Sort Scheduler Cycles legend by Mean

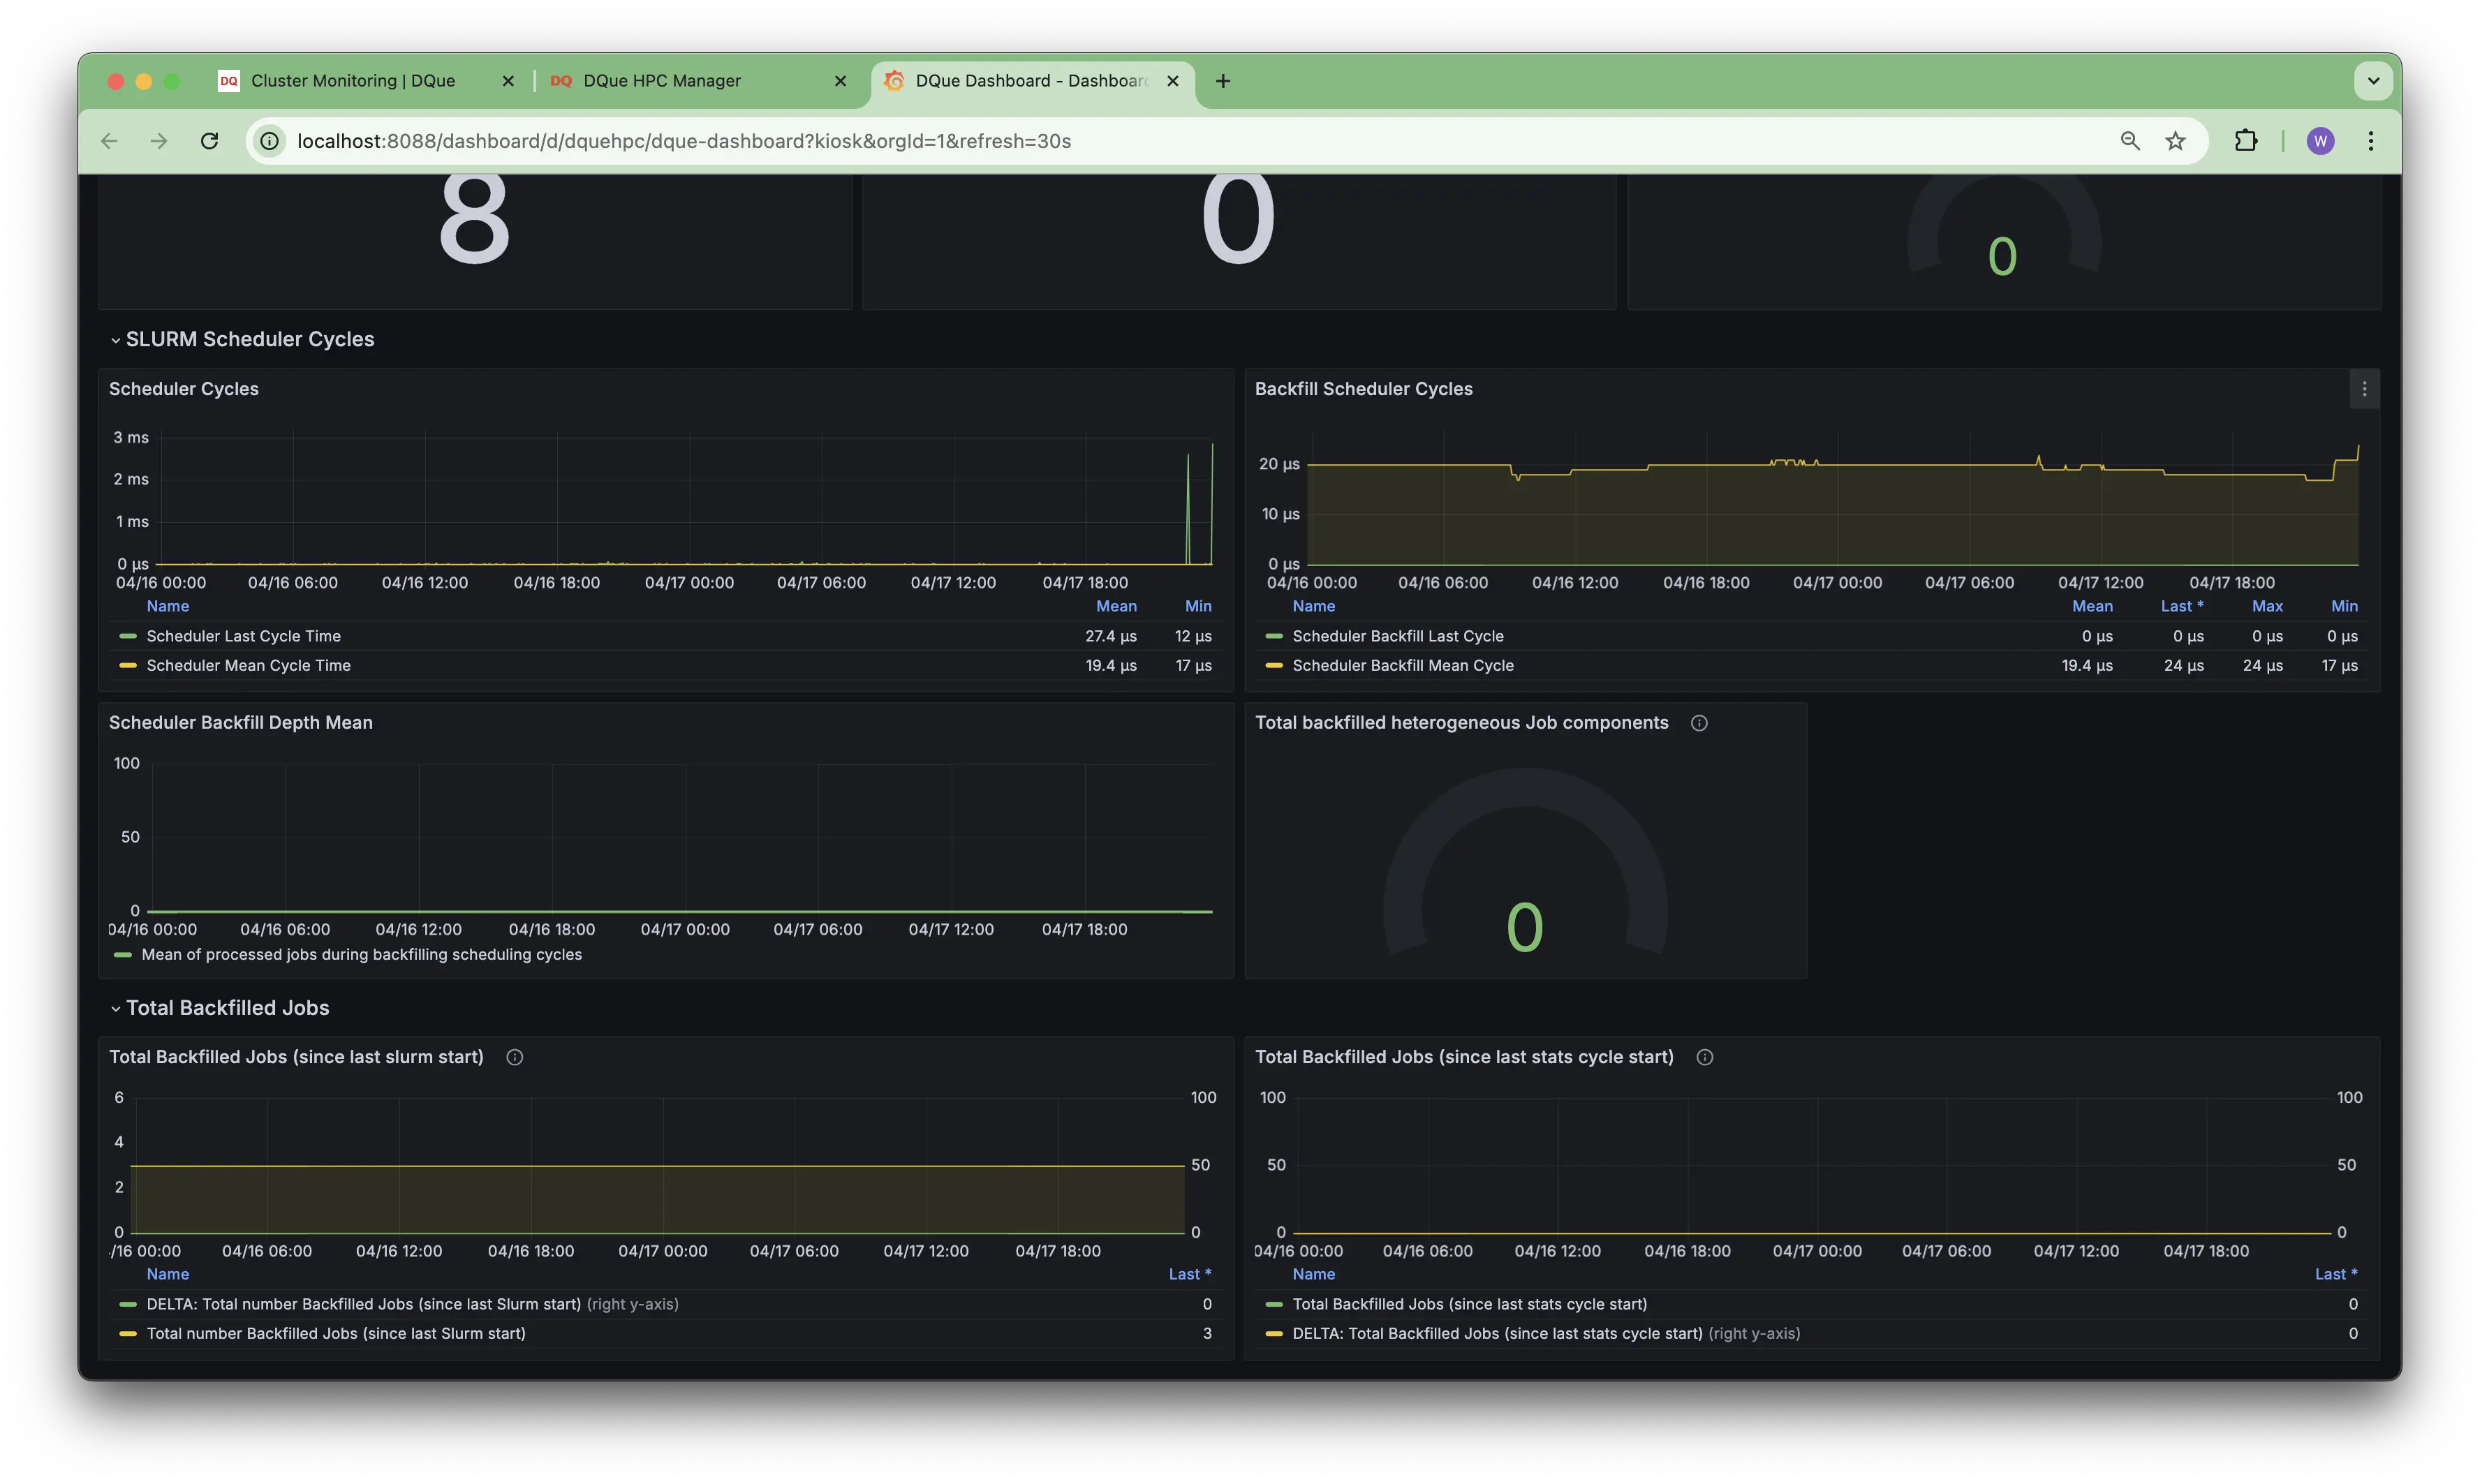[x=1115, y=606]
